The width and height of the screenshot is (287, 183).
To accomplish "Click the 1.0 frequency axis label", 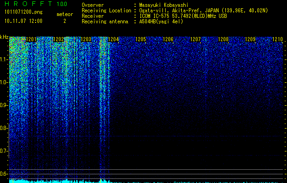I will tap(4, 82).
